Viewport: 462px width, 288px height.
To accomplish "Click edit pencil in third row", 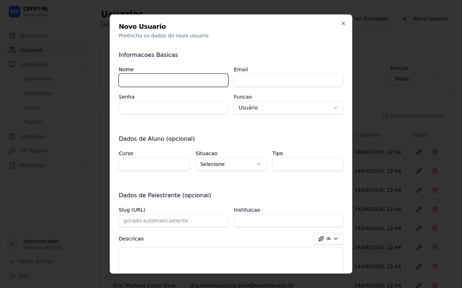I will tap(419, 190).
